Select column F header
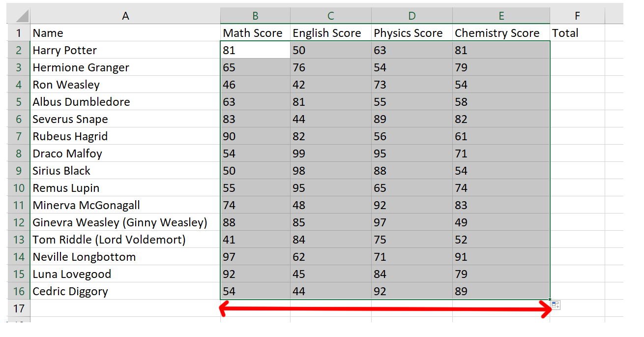This screenshot has height=337, width=644. coord(577,16)
